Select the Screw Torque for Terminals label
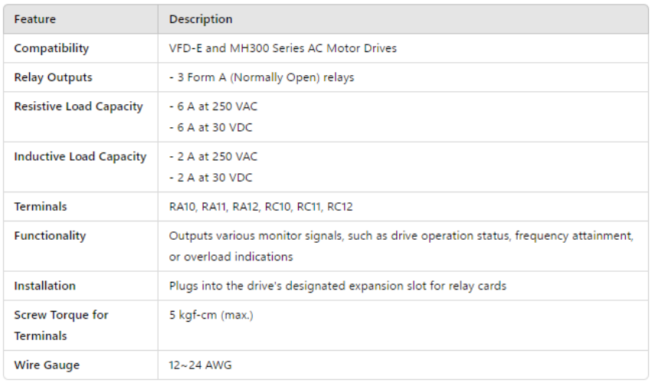655x383 pixels. pyautogui.click(x=61, y=325)
